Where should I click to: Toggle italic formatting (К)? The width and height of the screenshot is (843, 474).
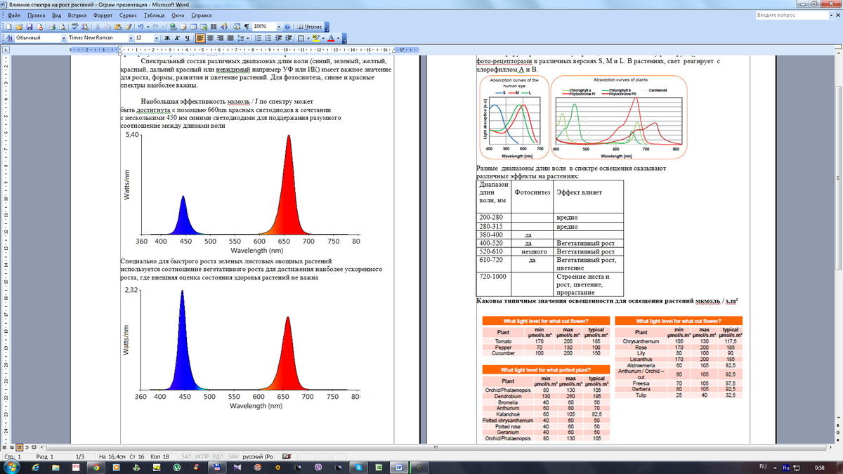point(177,38)
